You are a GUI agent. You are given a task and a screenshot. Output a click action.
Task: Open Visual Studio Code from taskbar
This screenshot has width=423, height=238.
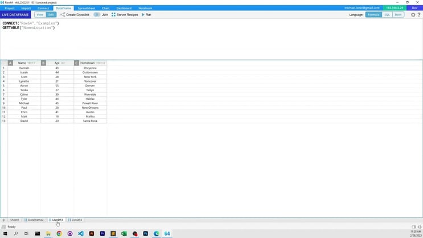[81, 233]
